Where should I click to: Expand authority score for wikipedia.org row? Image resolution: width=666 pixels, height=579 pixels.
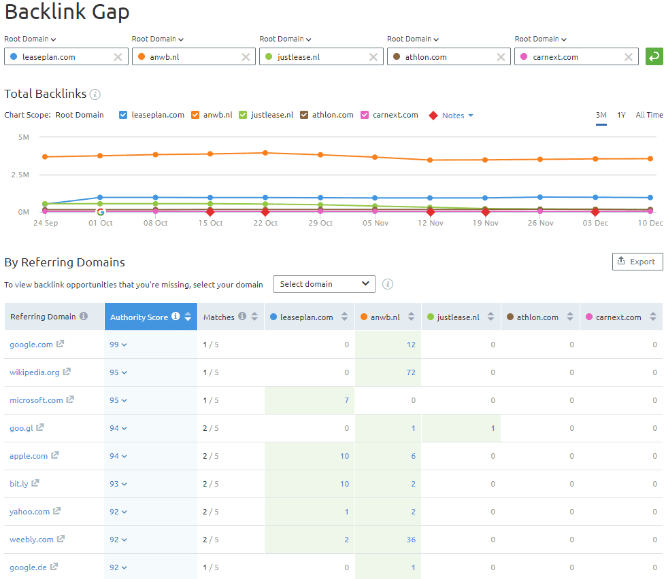point(118,372)
